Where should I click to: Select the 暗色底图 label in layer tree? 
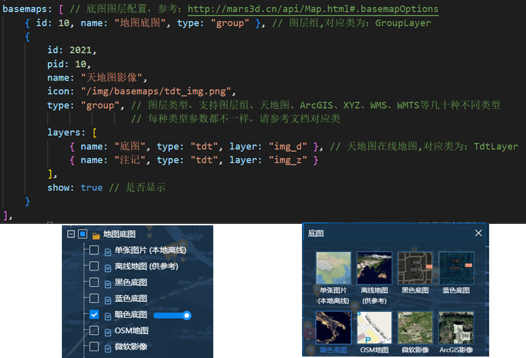[131, 315]
